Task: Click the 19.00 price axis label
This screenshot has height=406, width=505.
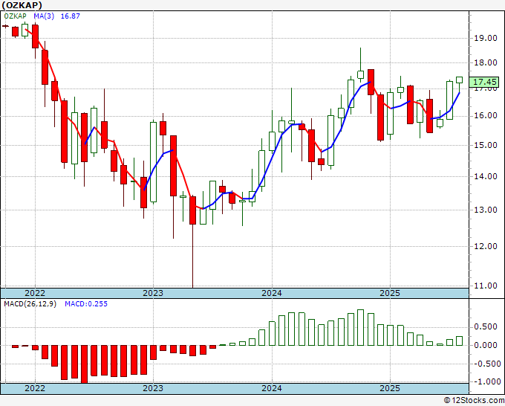Action: [486, 38]
